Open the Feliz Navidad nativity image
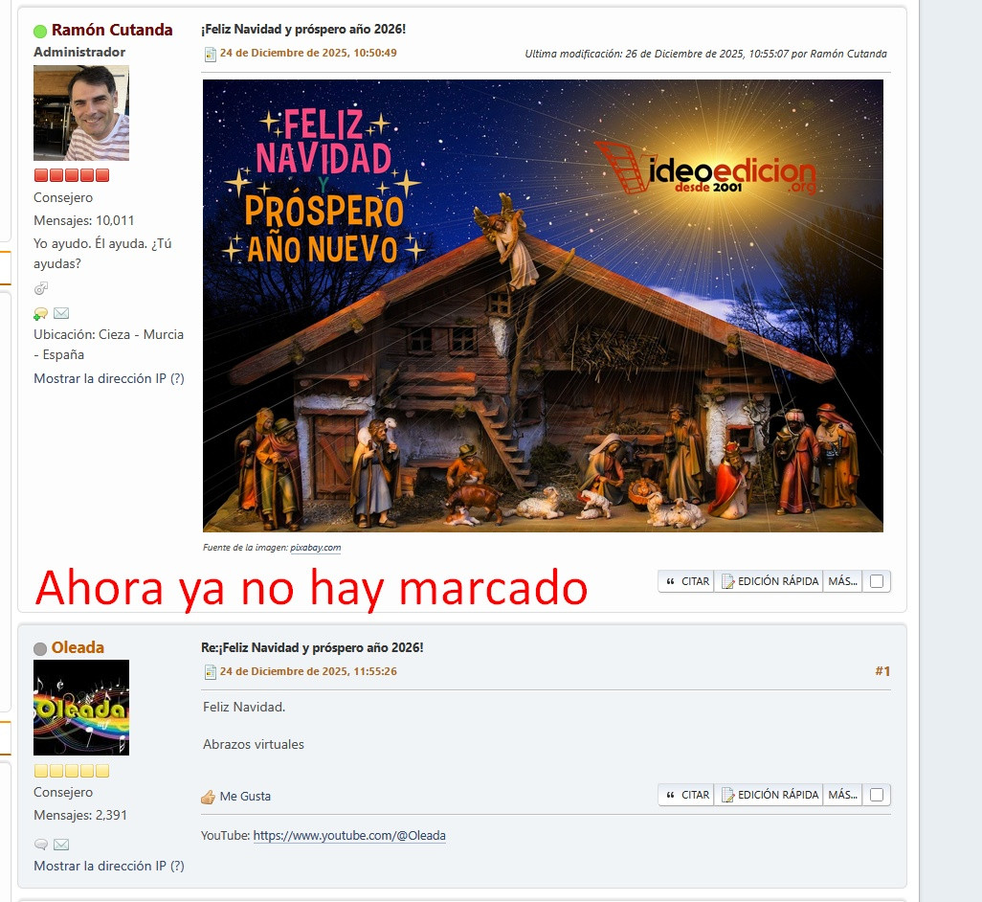982x902 pixels. tap(543, 305)
